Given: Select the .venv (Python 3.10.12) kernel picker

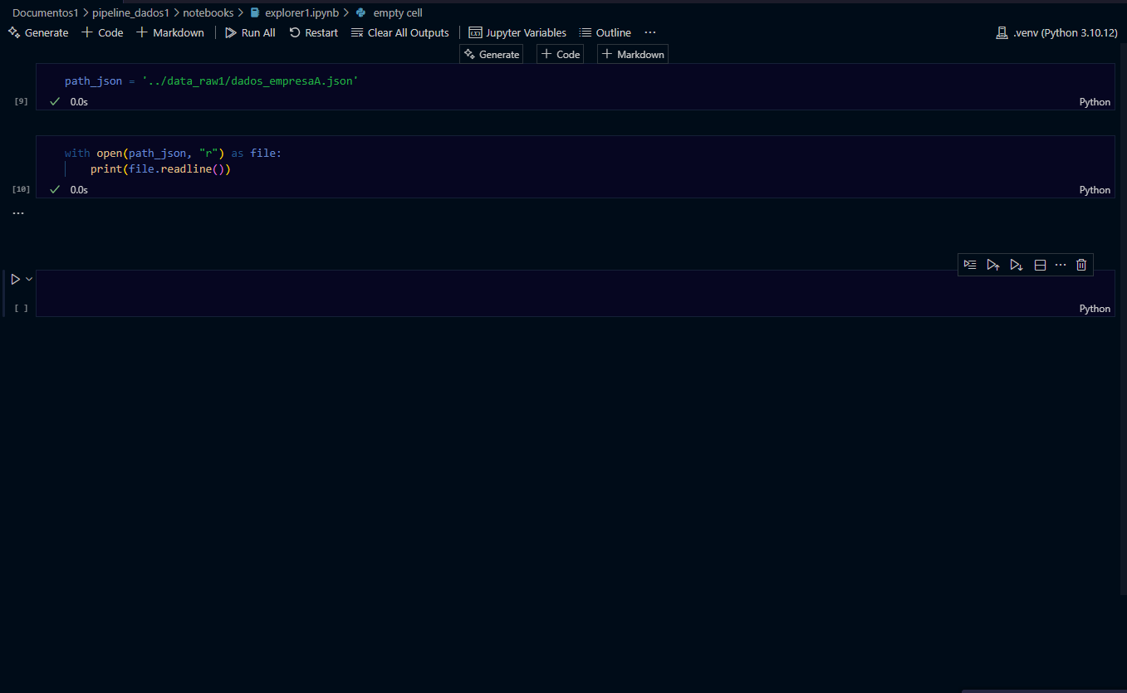Looking at the screenshot, I should (x=1056, y=32).
